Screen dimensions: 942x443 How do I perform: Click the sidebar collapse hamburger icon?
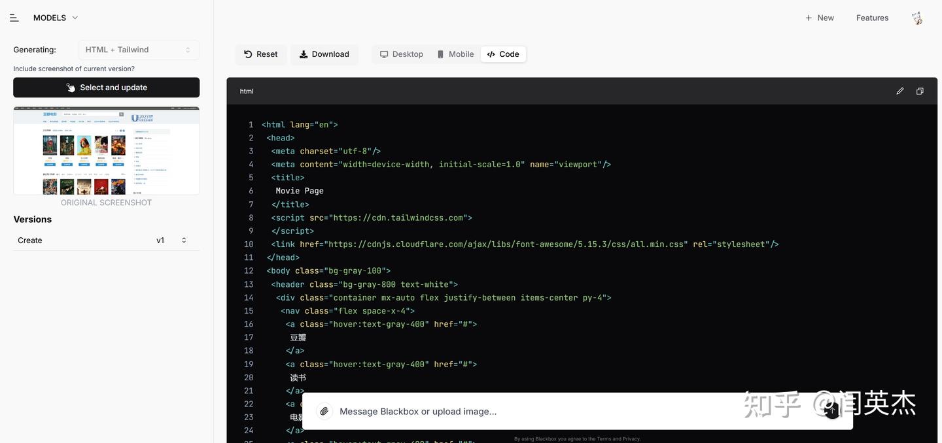(x=14, y=18)
